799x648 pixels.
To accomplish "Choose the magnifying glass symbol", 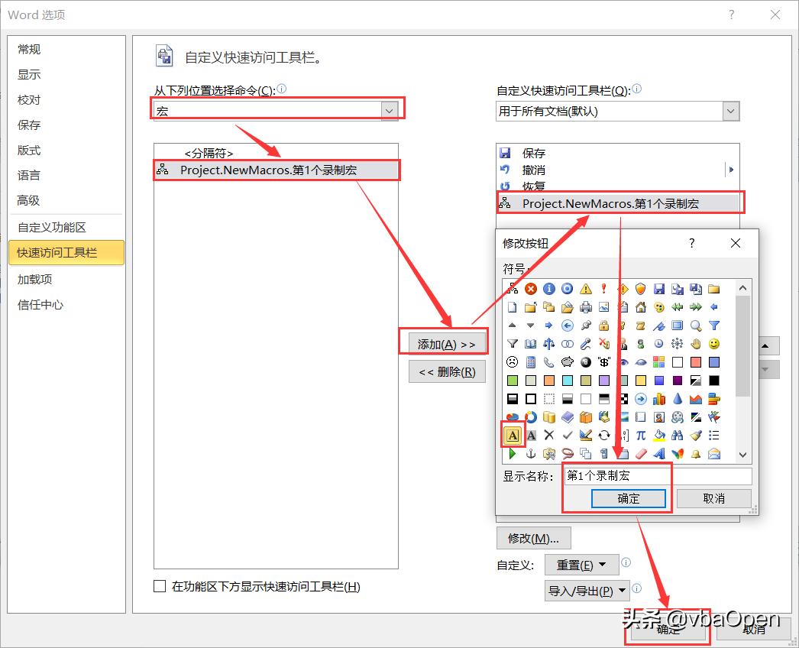I will 696,325.
